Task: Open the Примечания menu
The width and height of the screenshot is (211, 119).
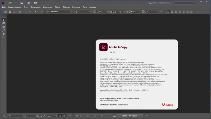Action: [35, 7]
